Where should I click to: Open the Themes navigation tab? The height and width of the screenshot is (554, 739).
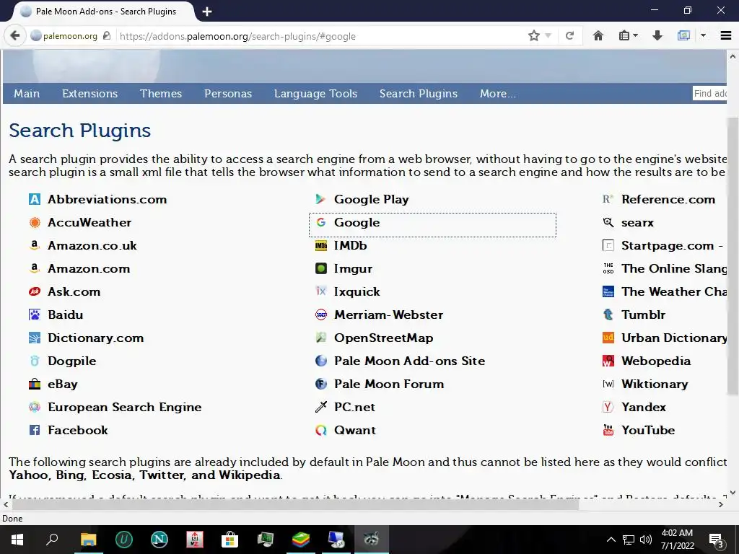(x=161, y=94)
